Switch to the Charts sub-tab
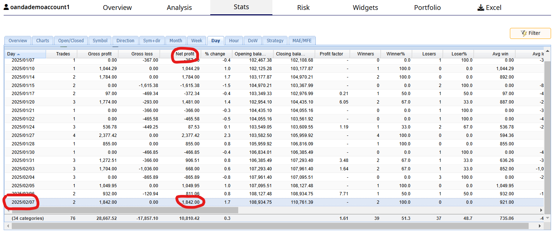 click(x=43, y=41)
